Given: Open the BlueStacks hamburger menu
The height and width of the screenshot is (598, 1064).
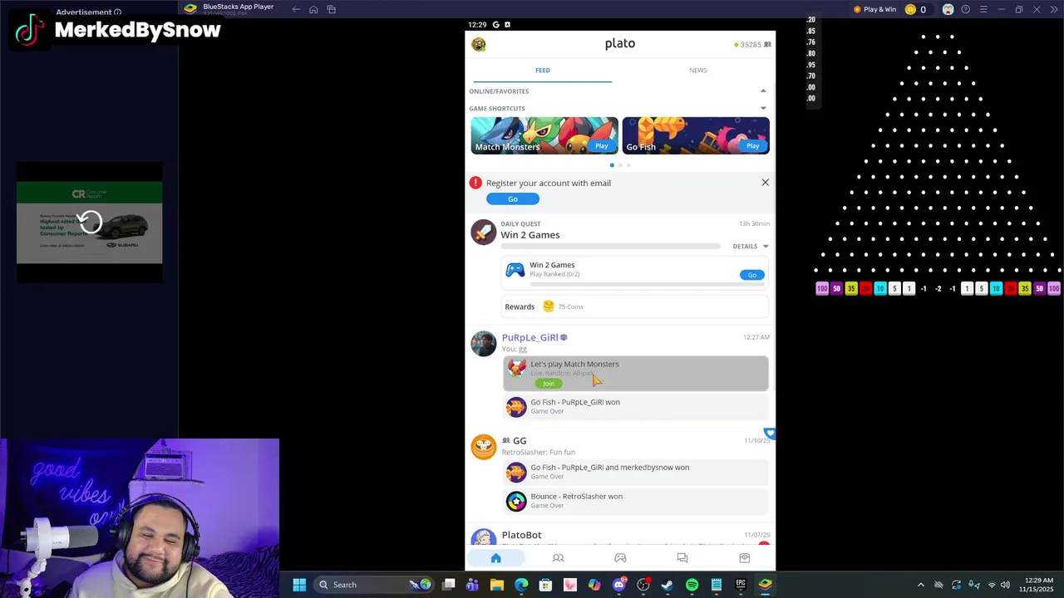Looking at the screenshot, I should pos(983,9).
